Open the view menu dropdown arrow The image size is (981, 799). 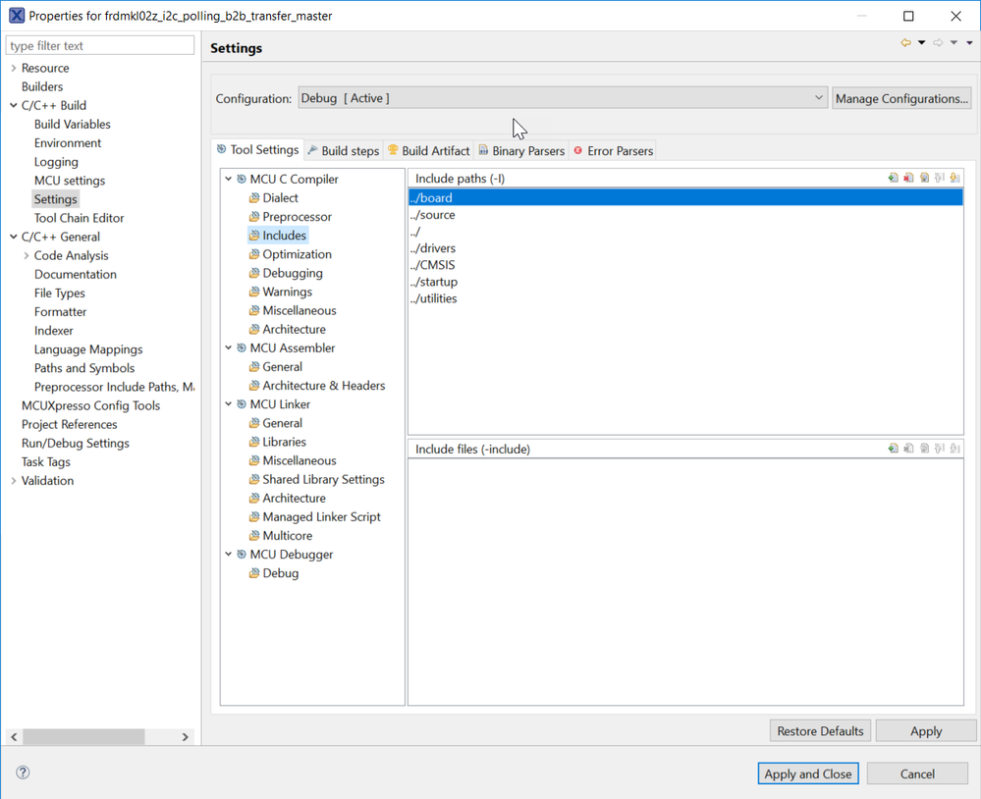[x=970, y=42]
